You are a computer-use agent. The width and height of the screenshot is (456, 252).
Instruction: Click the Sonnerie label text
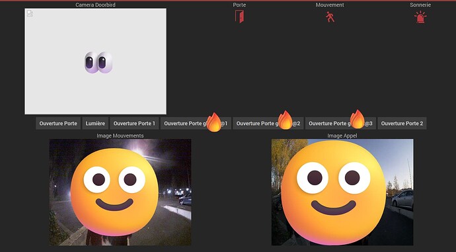pos(420,5)
